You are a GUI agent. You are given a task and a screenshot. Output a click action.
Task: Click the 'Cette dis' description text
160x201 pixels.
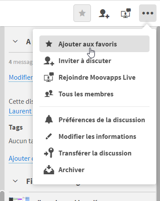[21, 102]
